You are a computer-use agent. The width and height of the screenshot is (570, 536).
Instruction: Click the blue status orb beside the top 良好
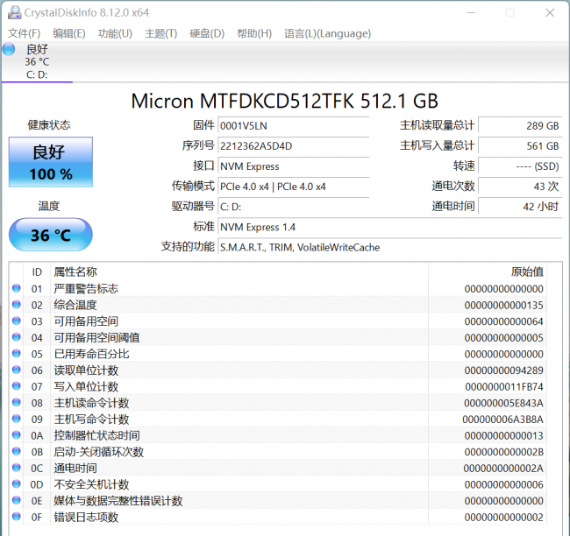pos(9,49)
